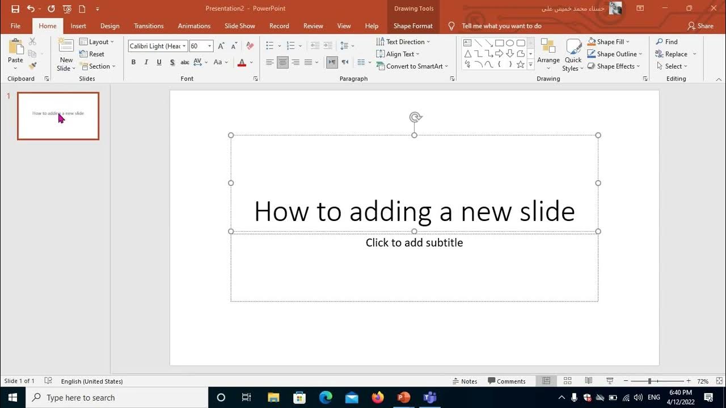Open the Align Text dropdown
The height and width of the screenshot is (408, 726).
coord(398,54)
